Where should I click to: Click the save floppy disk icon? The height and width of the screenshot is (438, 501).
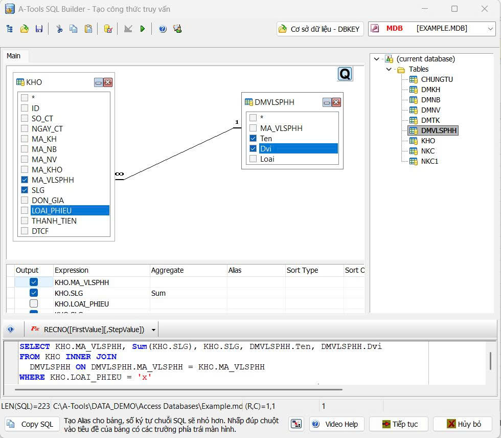pos(39,29)
